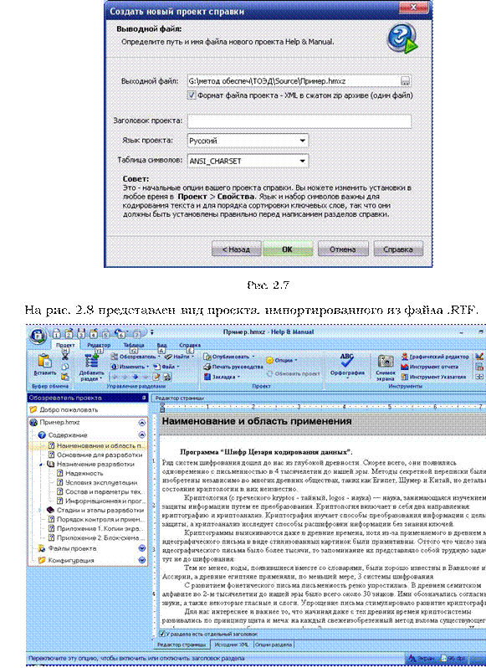Click the Добавить раздел icon
This screenshot has height=668, width=486.
pos(91,362)
